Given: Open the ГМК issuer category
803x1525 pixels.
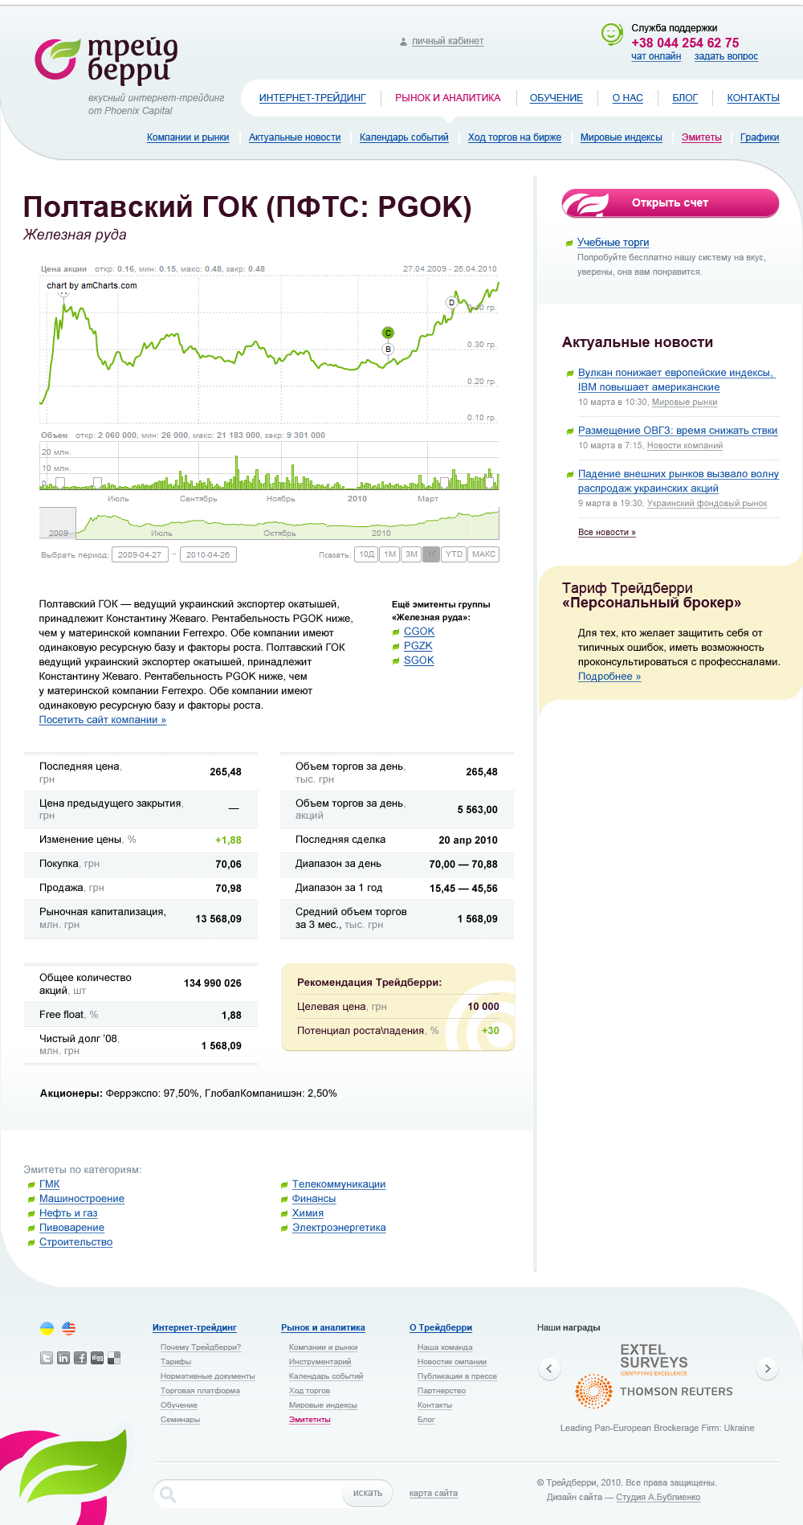Looking at the screenshot, I should click(50, 1184).
